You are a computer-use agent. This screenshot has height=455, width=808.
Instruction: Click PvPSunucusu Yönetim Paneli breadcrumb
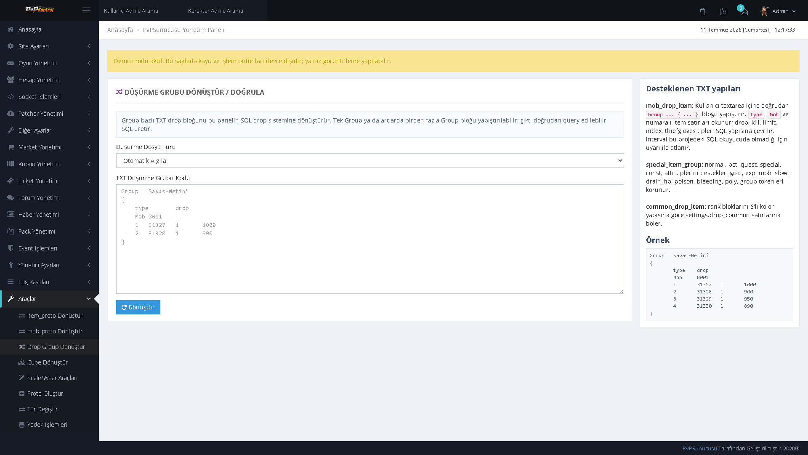(183, 30)
